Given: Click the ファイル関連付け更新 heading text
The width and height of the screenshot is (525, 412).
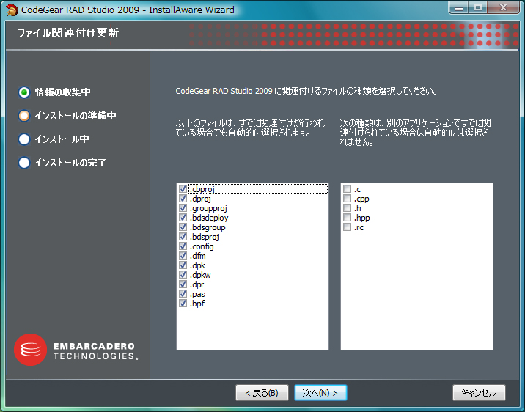Looking at the screenshot, I should [x=67, y=33].
